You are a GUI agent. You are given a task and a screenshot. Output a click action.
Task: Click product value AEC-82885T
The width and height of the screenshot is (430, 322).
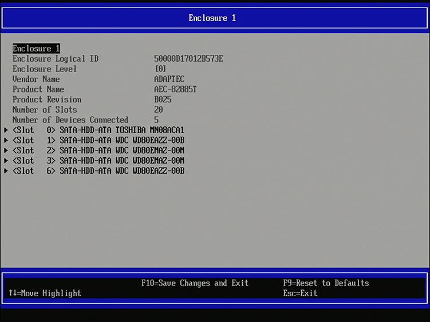(x=175, y=89)
